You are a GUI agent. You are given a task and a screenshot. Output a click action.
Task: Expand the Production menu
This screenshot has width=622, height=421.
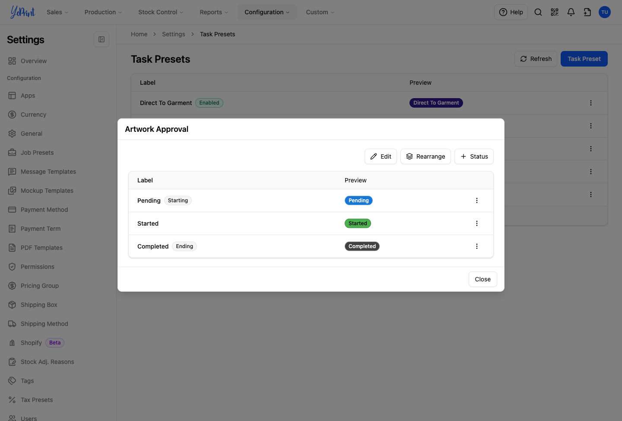(103, 12)
